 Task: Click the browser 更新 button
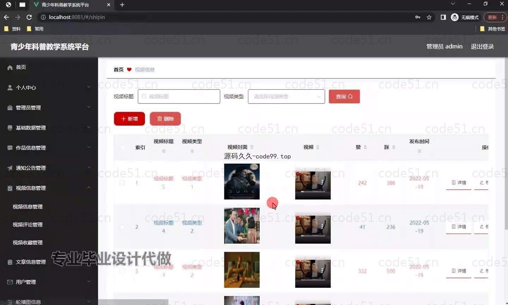(492, 17)
